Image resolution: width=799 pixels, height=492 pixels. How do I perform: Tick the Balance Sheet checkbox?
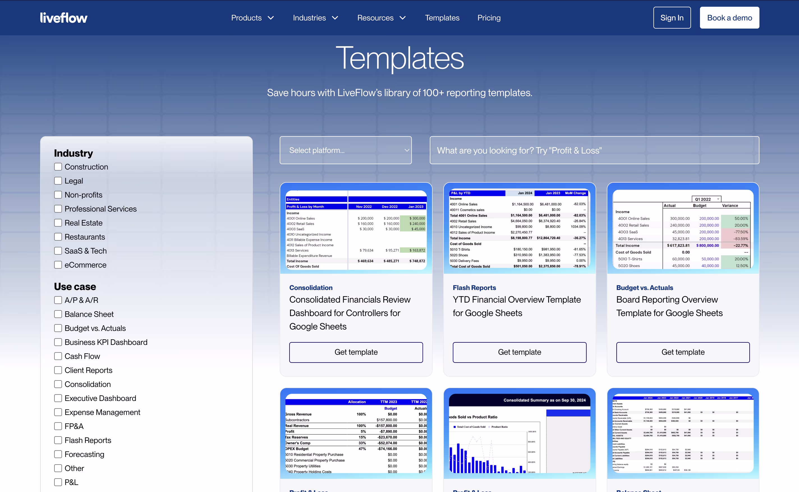tap(58, 314)
